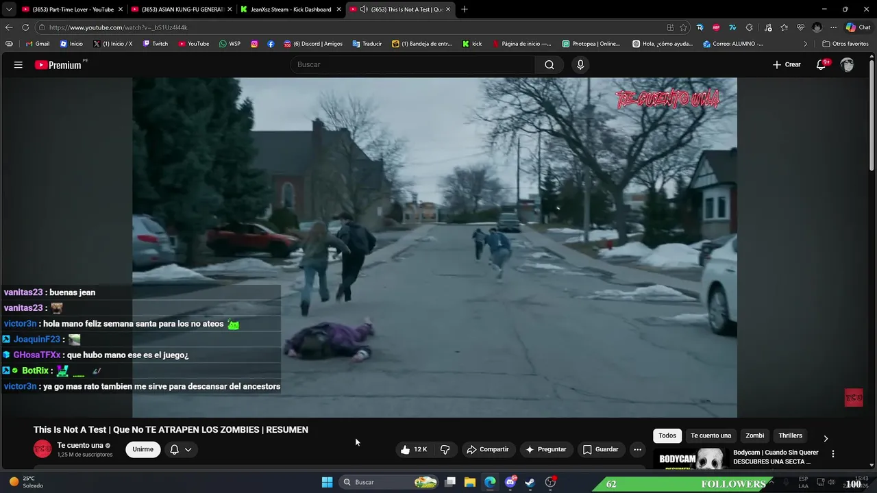Open File Explorer from the taskbar
The height and width of the screenshot is (493, 877).
[470, 482]
